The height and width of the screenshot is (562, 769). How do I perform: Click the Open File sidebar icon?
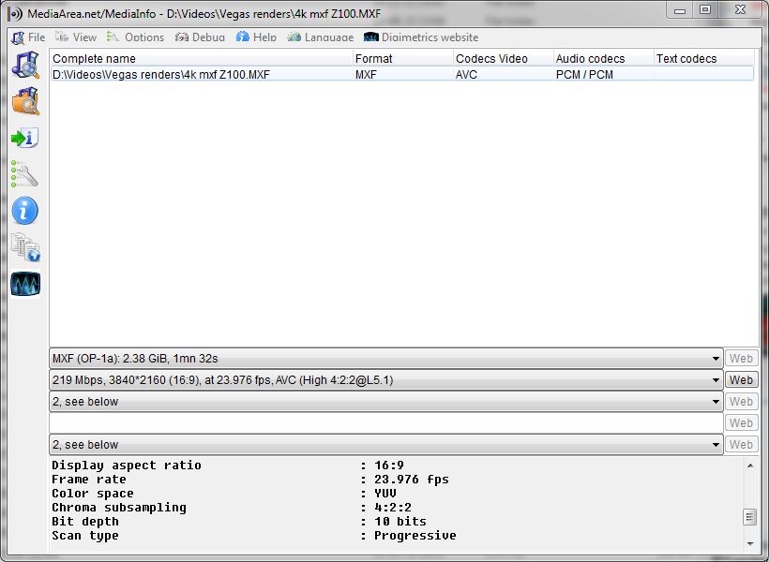[x=25, y=65]
